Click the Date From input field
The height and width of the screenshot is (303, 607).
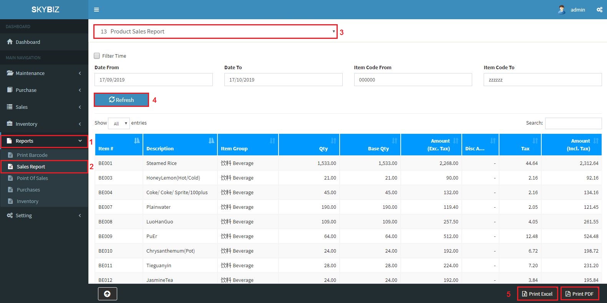(153, 80)
